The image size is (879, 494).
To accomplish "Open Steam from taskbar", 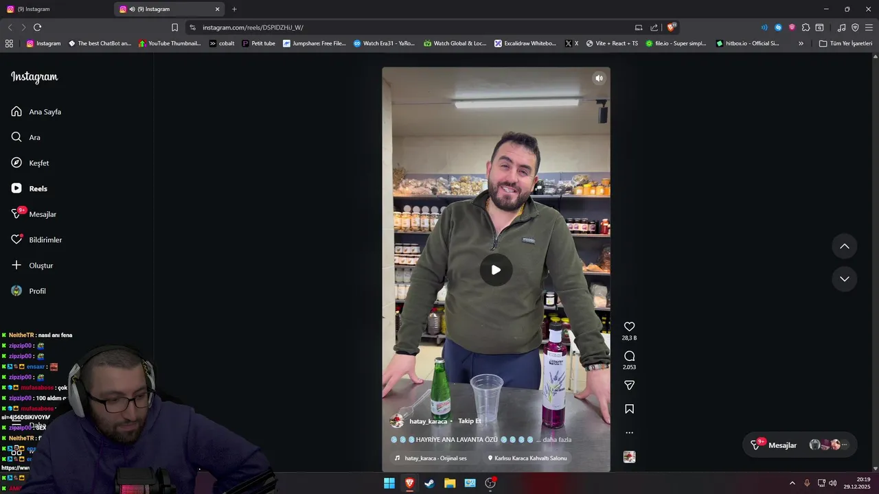I will tap(429, 483).
